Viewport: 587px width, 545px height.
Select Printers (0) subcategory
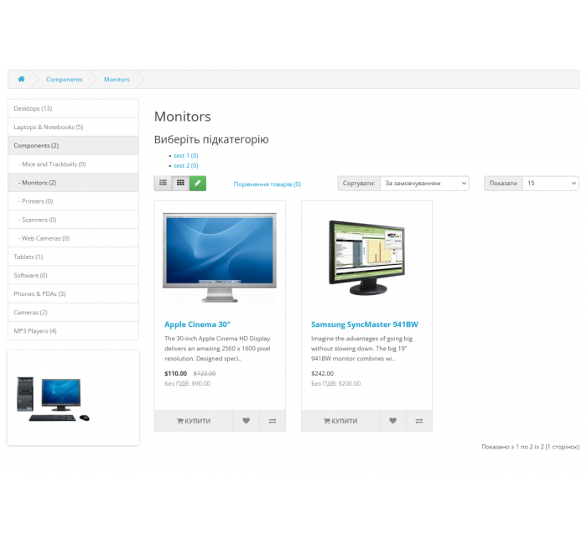[74, 201]
